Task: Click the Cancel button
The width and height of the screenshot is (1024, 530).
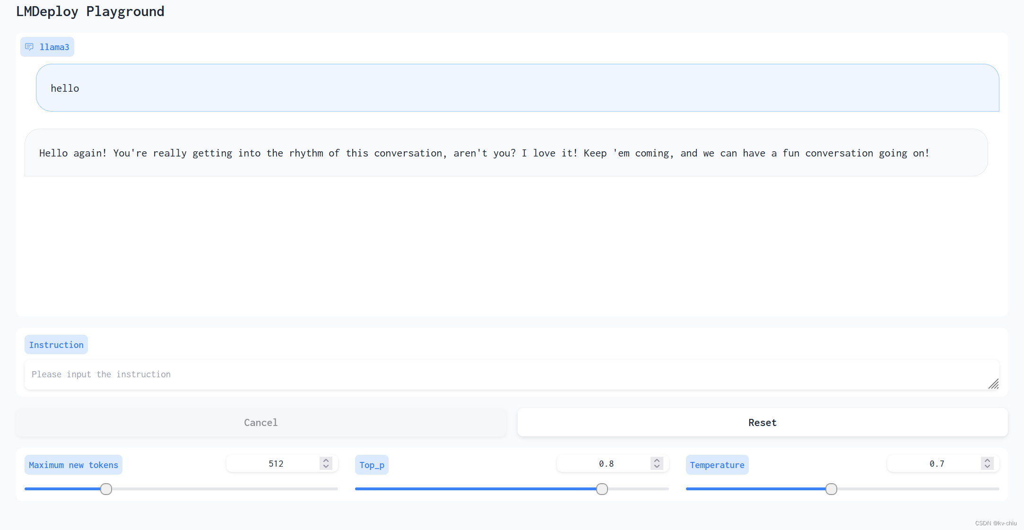Action: (261, 422)
